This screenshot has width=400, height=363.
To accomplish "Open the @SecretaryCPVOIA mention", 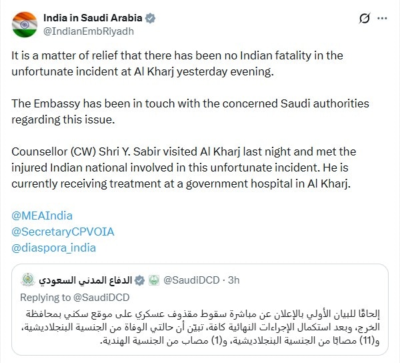I will pyautogui.click(x=63, y=232).
